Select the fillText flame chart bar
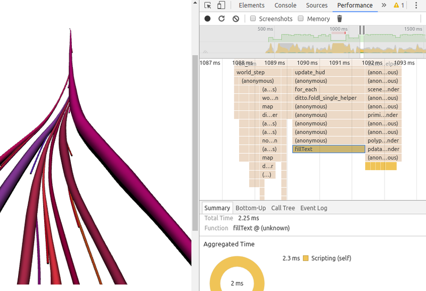The width and height of the screenshot is (426, 291). pyautogui.click(x=329, y=149)
